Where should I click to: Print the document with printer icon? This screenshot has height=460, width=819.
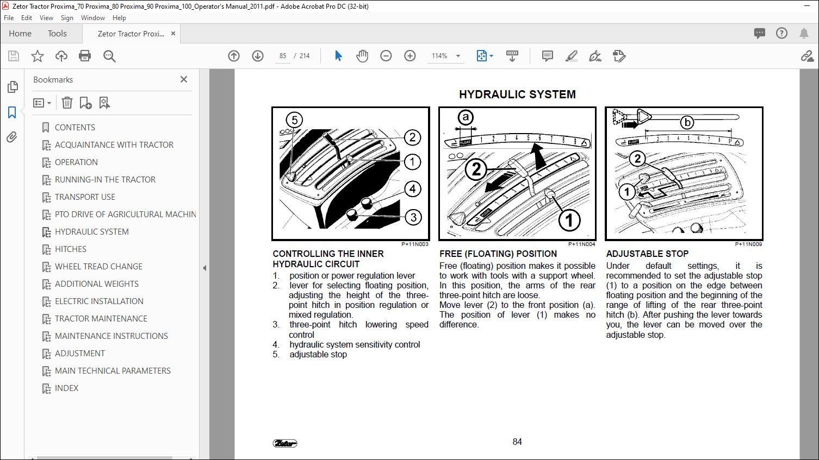click(x=85, y=56)
